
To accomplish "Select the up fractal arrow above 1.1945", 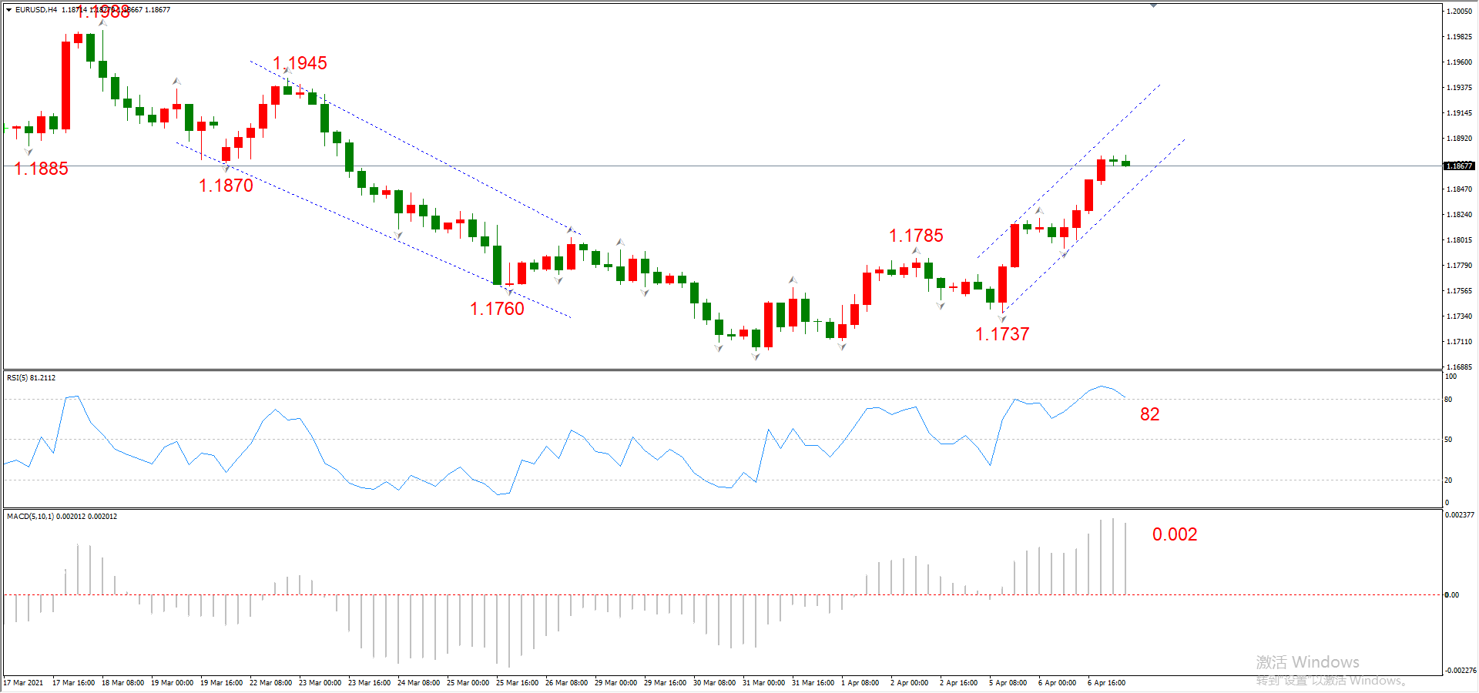I will [x=287, y=71].
